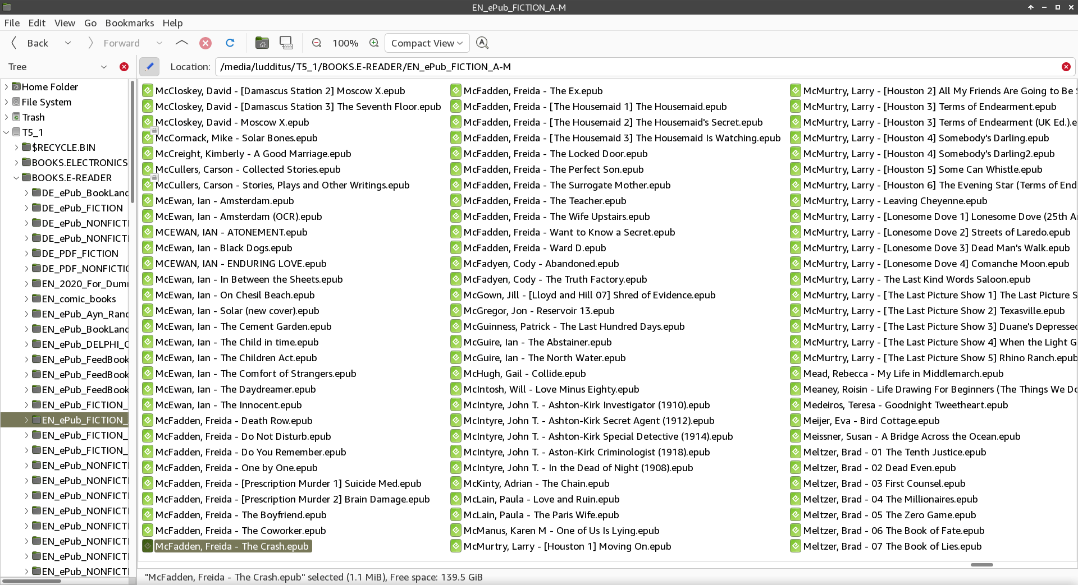
Task: Click the zoom out magnifier icon
Action: (x=317, y=43)
